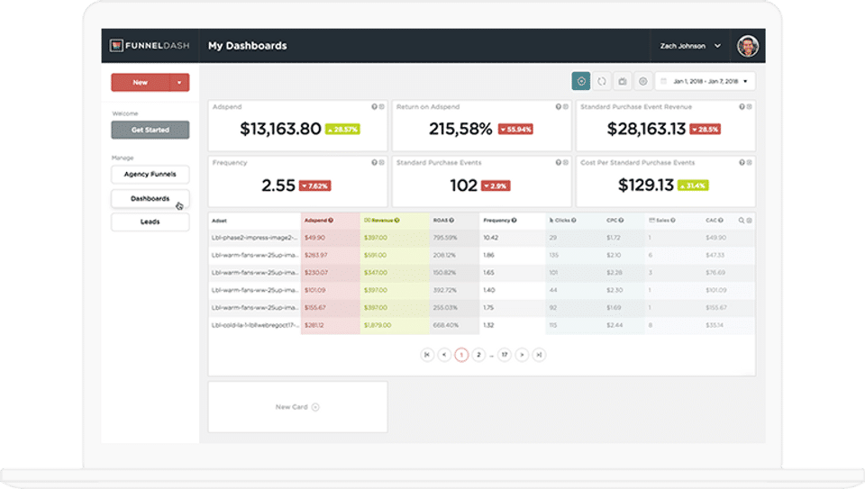Click Standard Purchase Event Revenue info icon
Viewport: 865px width, 489px height.
click(x=742, y=107)
